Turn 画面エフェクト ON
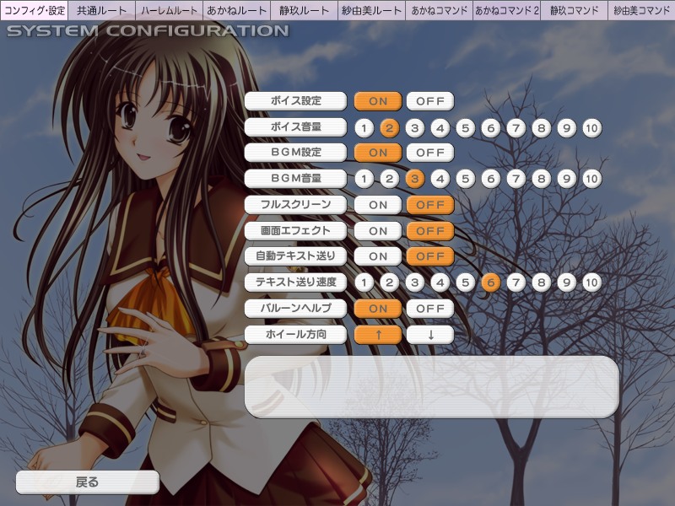Screen dimensions: 675x506 (378, 231)
